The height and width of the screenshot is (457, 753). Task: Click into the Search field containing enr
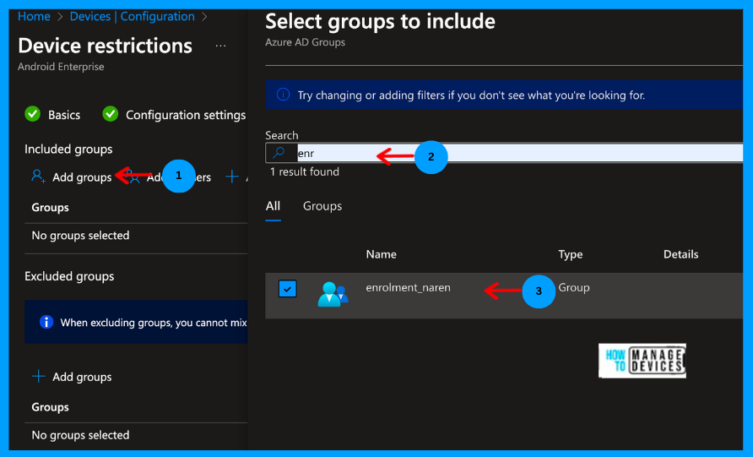pos(520,153)
